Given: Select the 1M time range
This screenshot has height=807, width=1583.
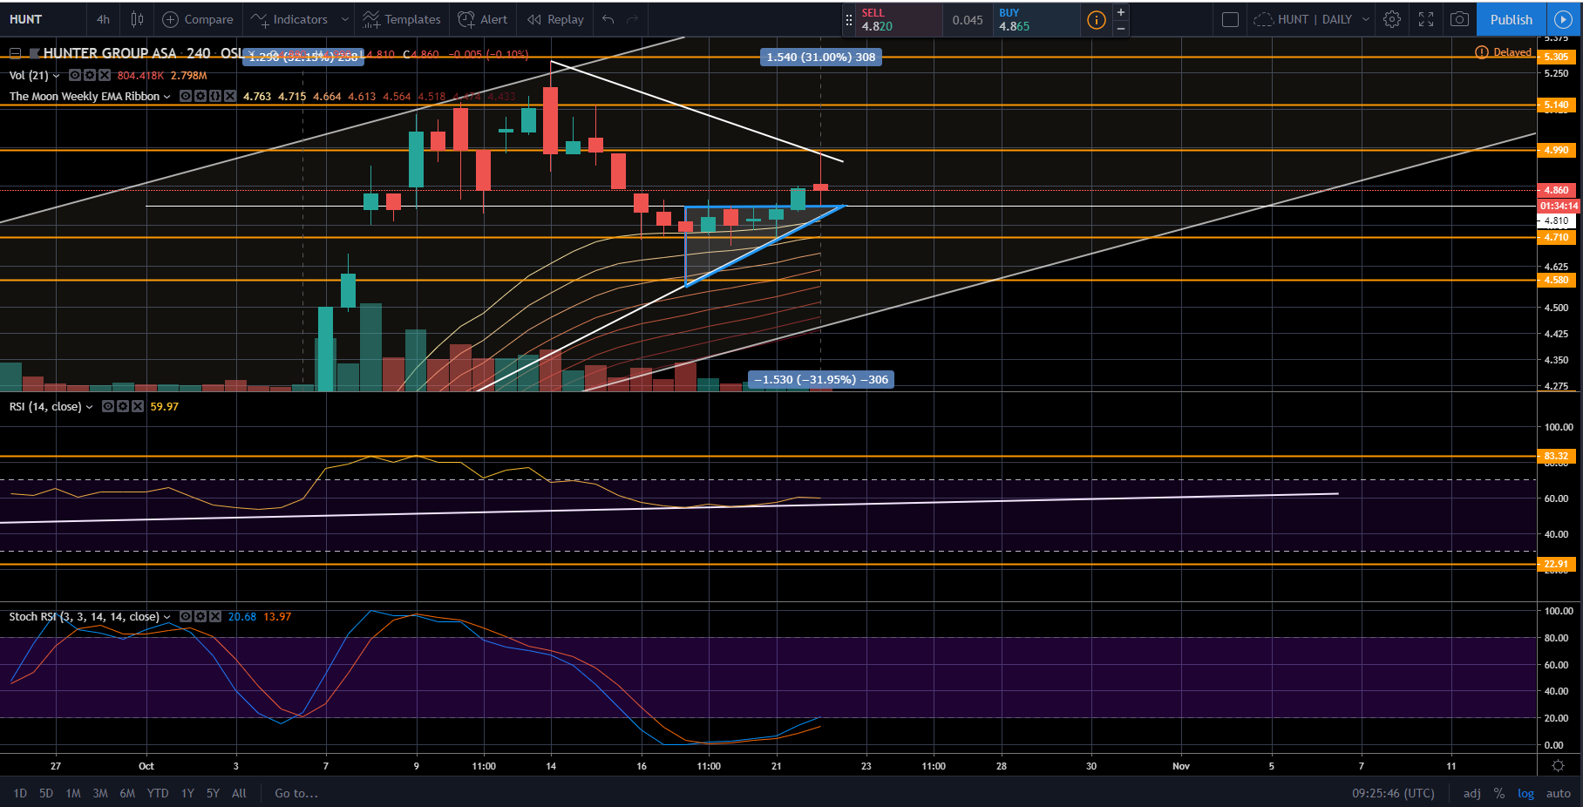Looking at the screenshot, I should (x=73, y=793).
